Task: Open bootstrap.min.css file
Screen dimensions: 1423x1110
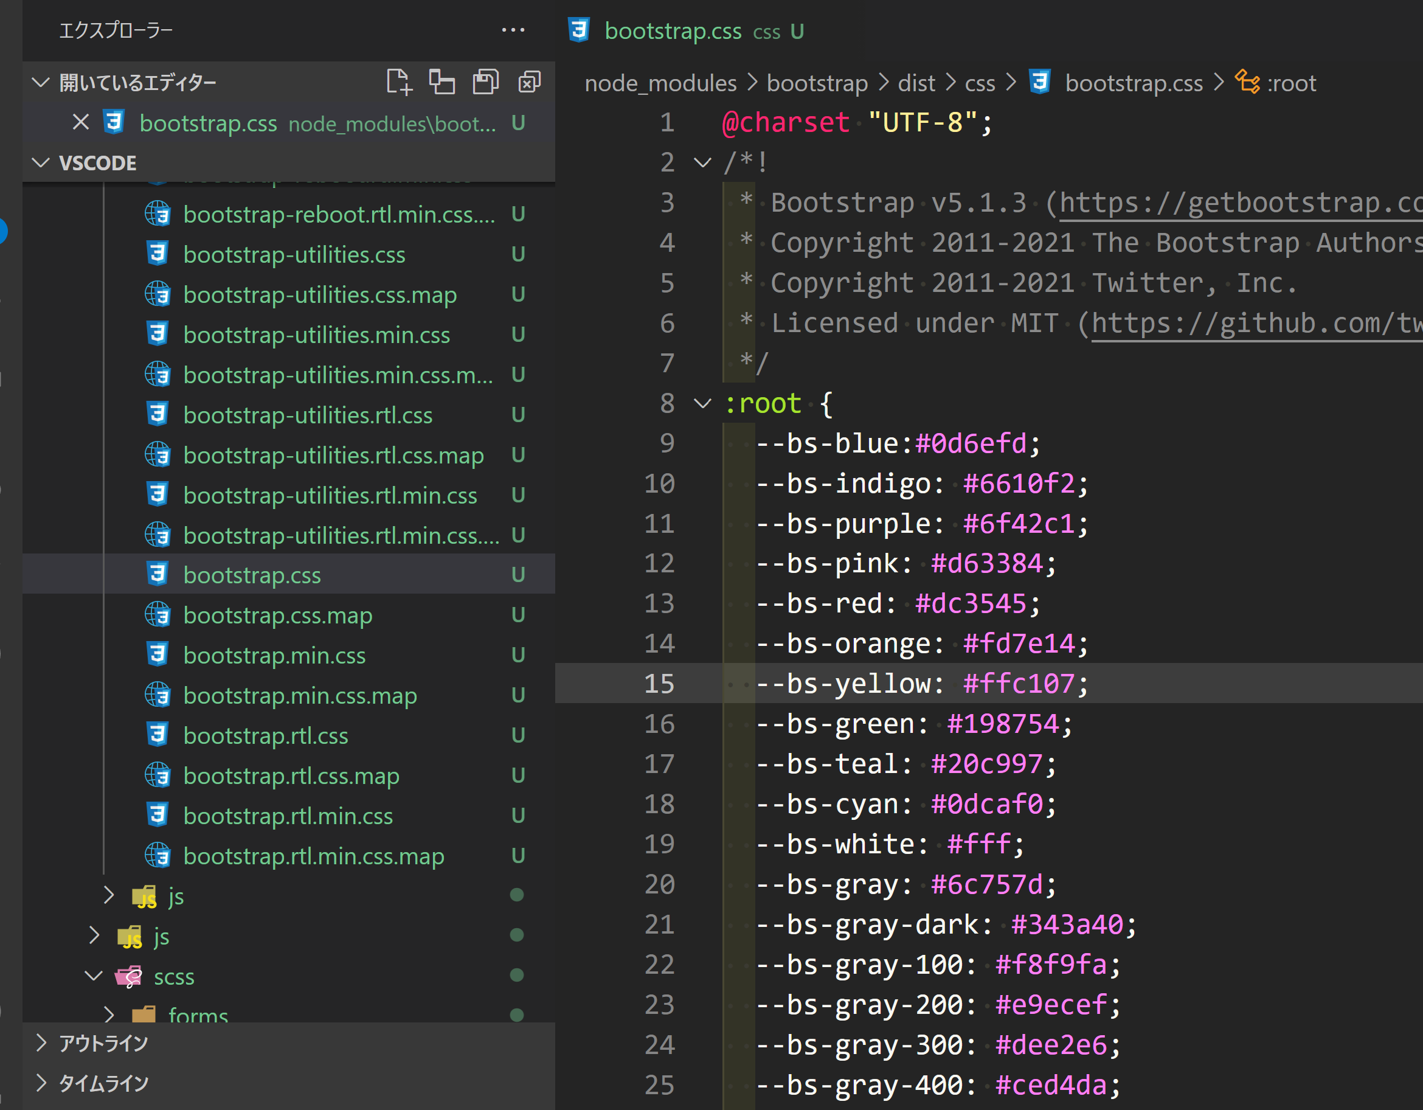Action: click(x=274, y=655)
